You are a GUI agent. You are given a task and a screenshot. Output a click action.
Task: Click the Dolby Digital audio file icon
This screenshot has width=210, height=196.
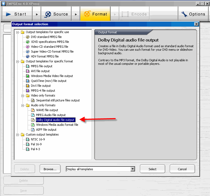click(x=33, y=120)
